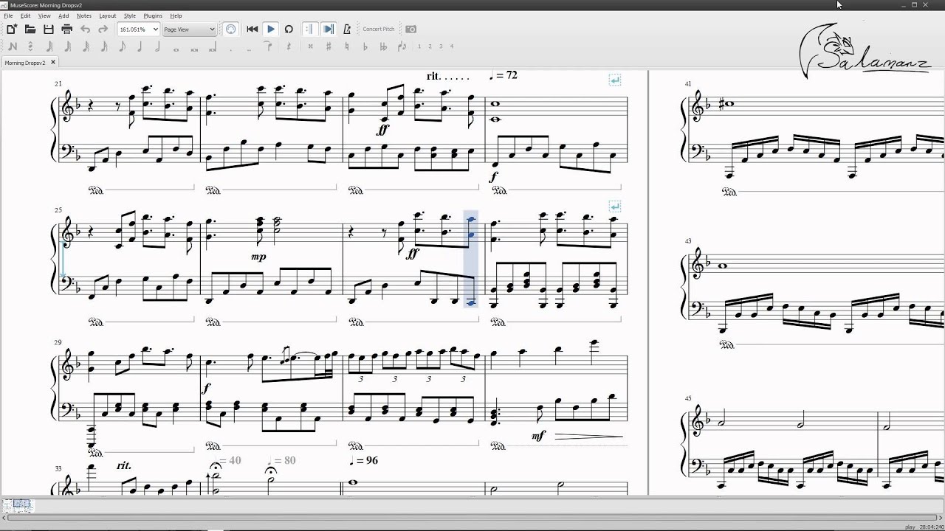945x531 pixels.
Task: Open the Help menu
Action: [176, 15]
